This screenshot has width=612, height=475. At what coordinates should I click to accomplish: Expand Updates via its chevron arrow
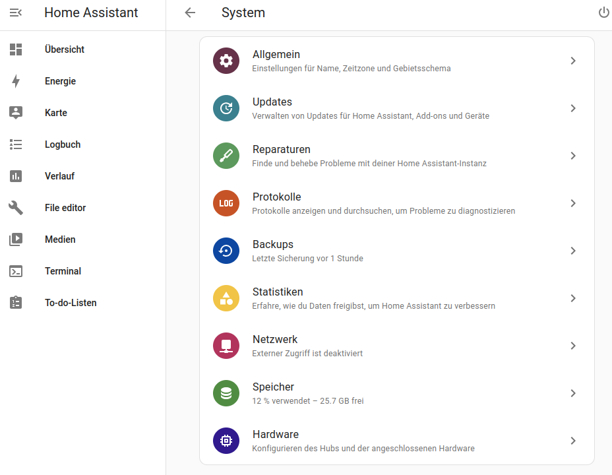tap(573, 108)
